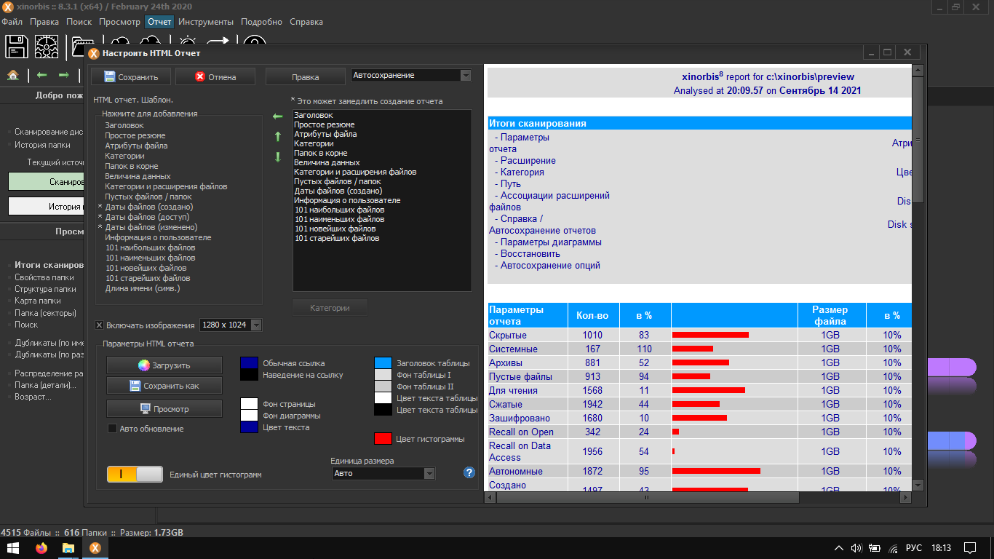Viewport: 994px width, 559px height.
Task: Toggle the Включать изображения checkbox
Action: 100,325
